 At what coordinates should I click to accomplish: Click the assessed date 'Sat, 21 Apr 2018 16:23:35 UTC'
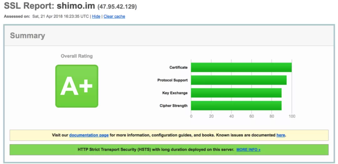click(60, 16)
